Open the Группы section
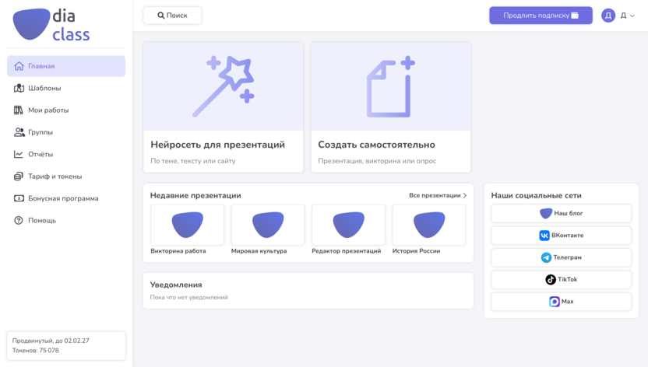The height and width of the screenshot is (367, 648). click(66, 132)
